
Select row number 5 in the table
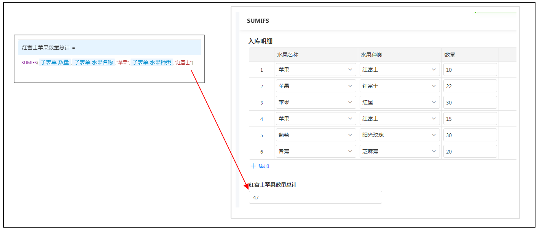point(261,135)
